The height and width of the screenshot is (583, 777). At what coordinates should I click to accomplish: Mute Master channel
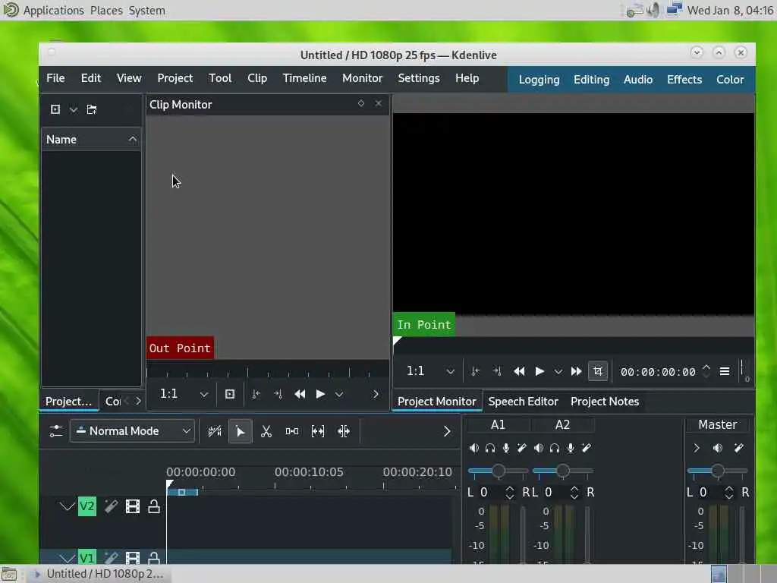(718, 448)
